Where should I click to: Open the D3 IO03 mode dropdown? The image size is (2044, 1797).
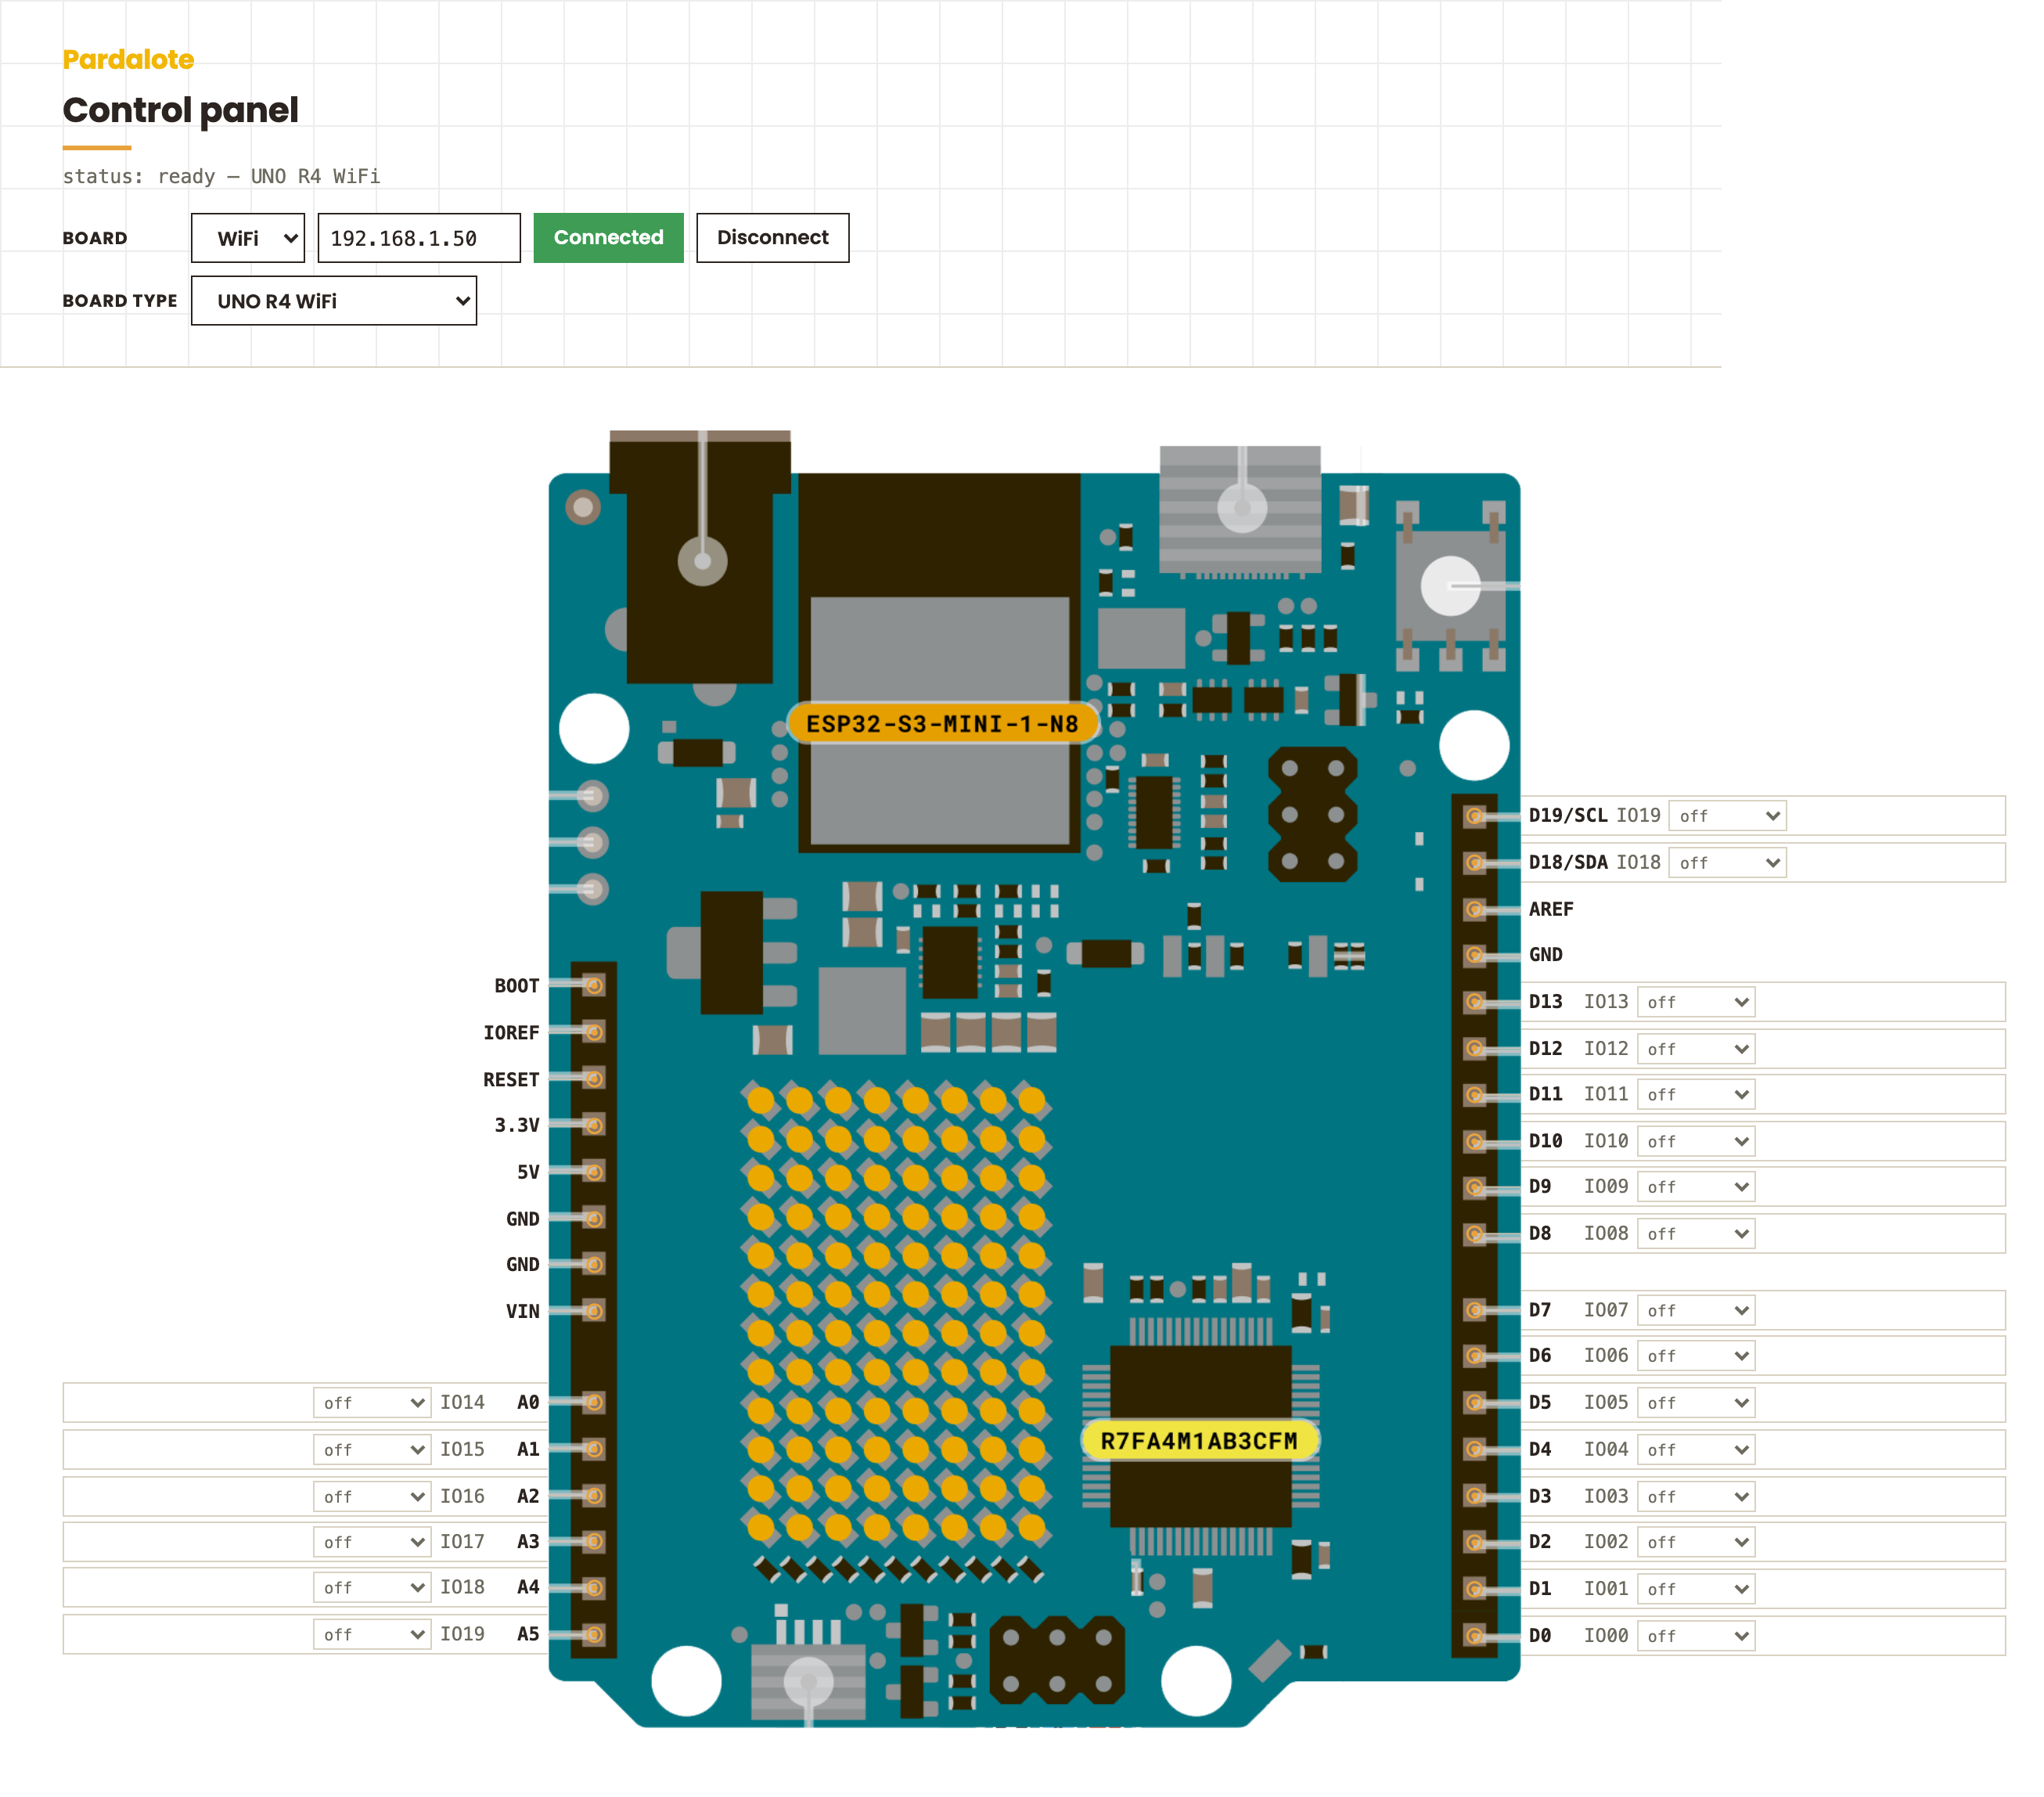(1696, 1497)
